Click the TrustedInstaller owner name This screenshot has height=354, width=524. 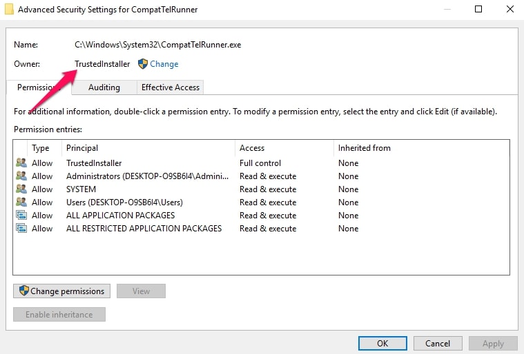pyautogui.click(x=102, y=63)
